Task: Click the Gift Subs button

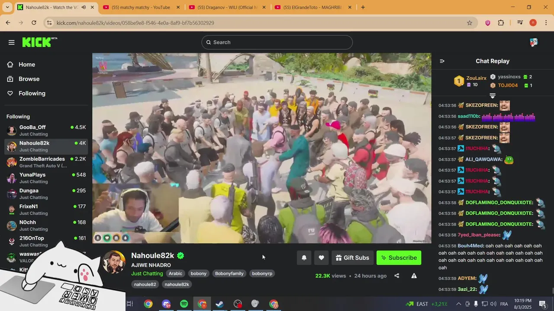Action: coord(352,258)
